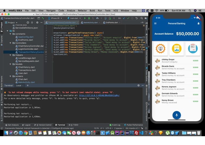Tap the hamburger menu in Personal Banking app

[x=155, y=23]
